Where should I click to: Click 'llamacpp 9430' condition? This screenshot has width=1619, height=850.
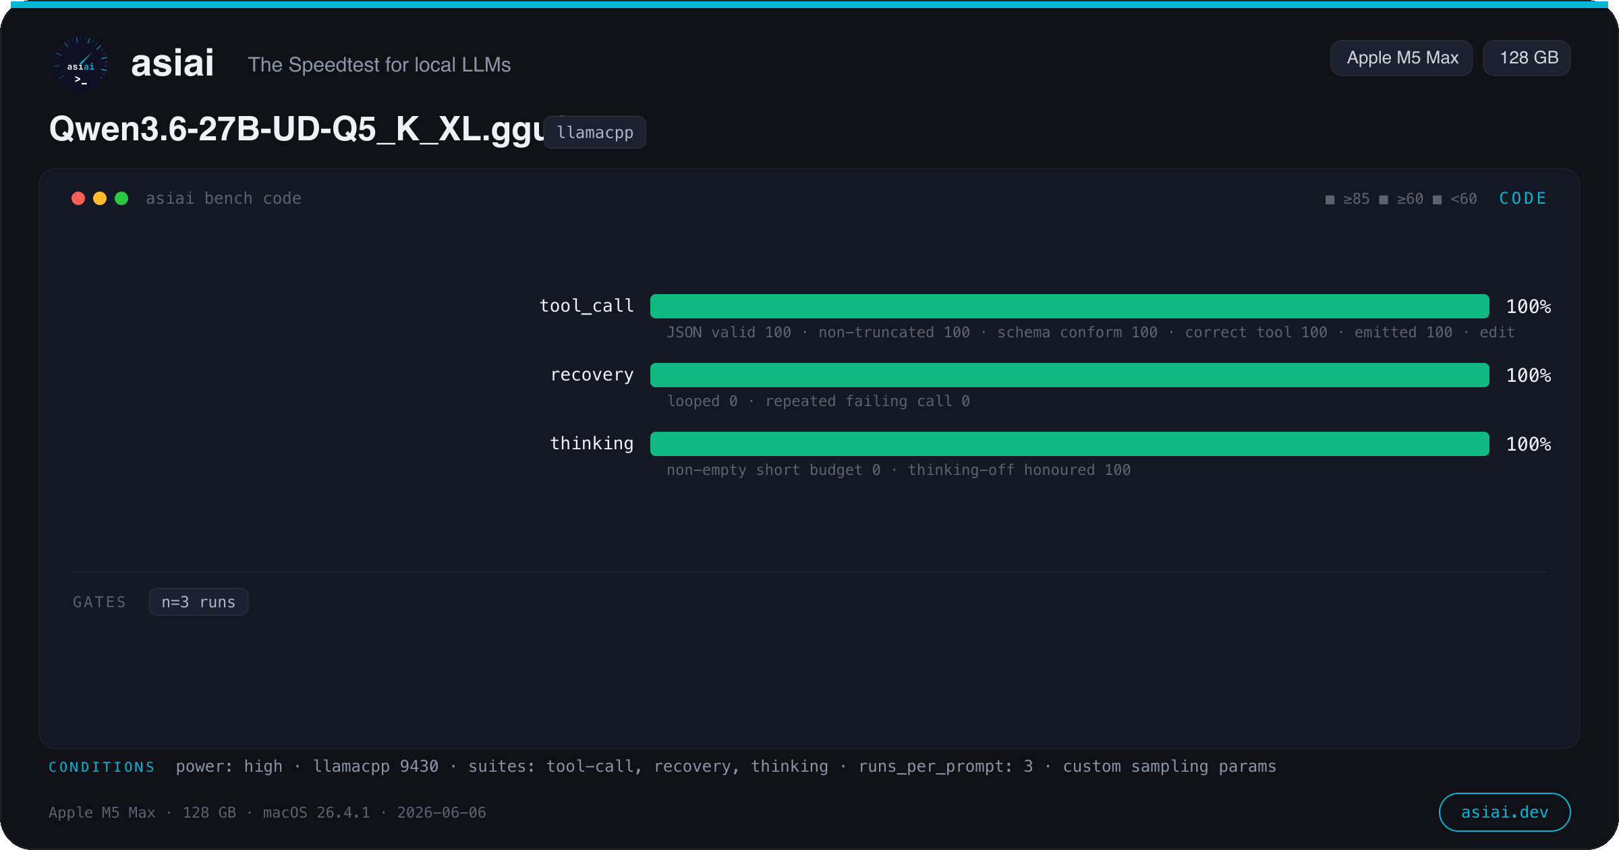click(376, 767)
